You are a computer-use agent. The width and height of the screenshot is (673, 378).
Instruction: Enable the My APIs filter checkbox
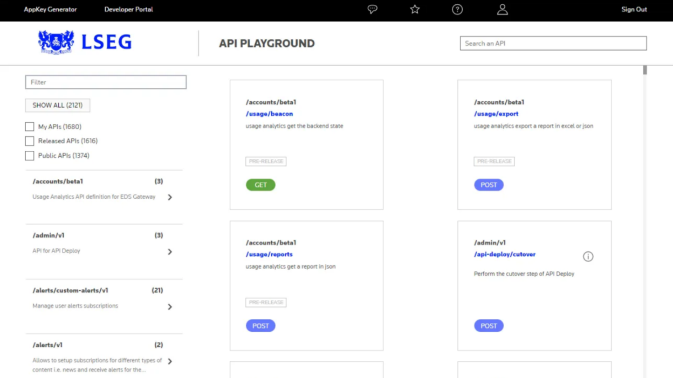30,127
